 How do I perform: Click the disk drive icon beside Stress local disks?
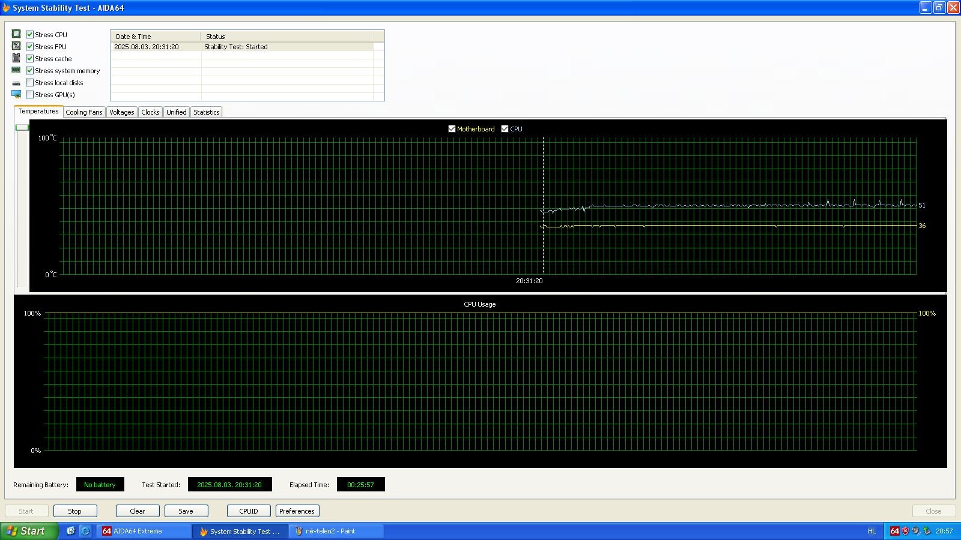click(16, 83)
